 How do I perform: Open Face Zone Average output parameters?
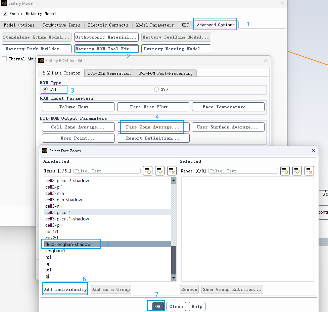(152, 127)
